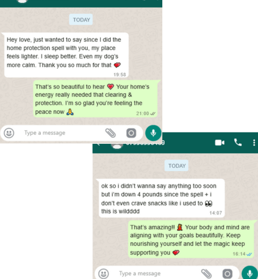The width and height of the screenshot is (258, 279).
Task: Click the TODAY date label in bottom chat
Action: pyautogui.click(x=176, y=166)
